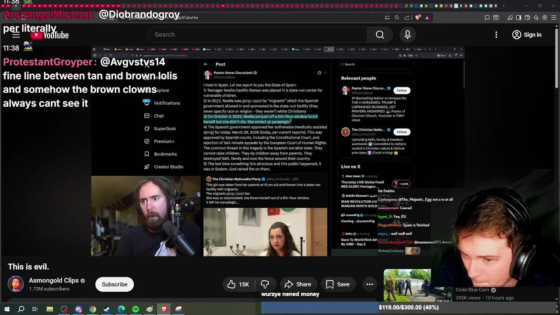Click the '1.72M subscribers' text
This screenshot has width=560, height=315.
pyautogui.click(x=49, y=289)
